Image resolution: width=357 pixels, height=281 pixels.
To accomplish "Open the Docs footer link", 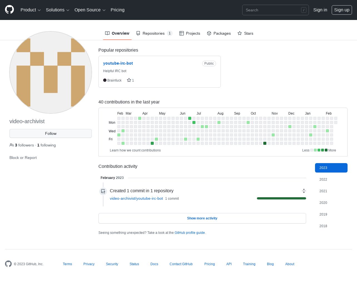I will pyautogui.click(x=154, y=264).
